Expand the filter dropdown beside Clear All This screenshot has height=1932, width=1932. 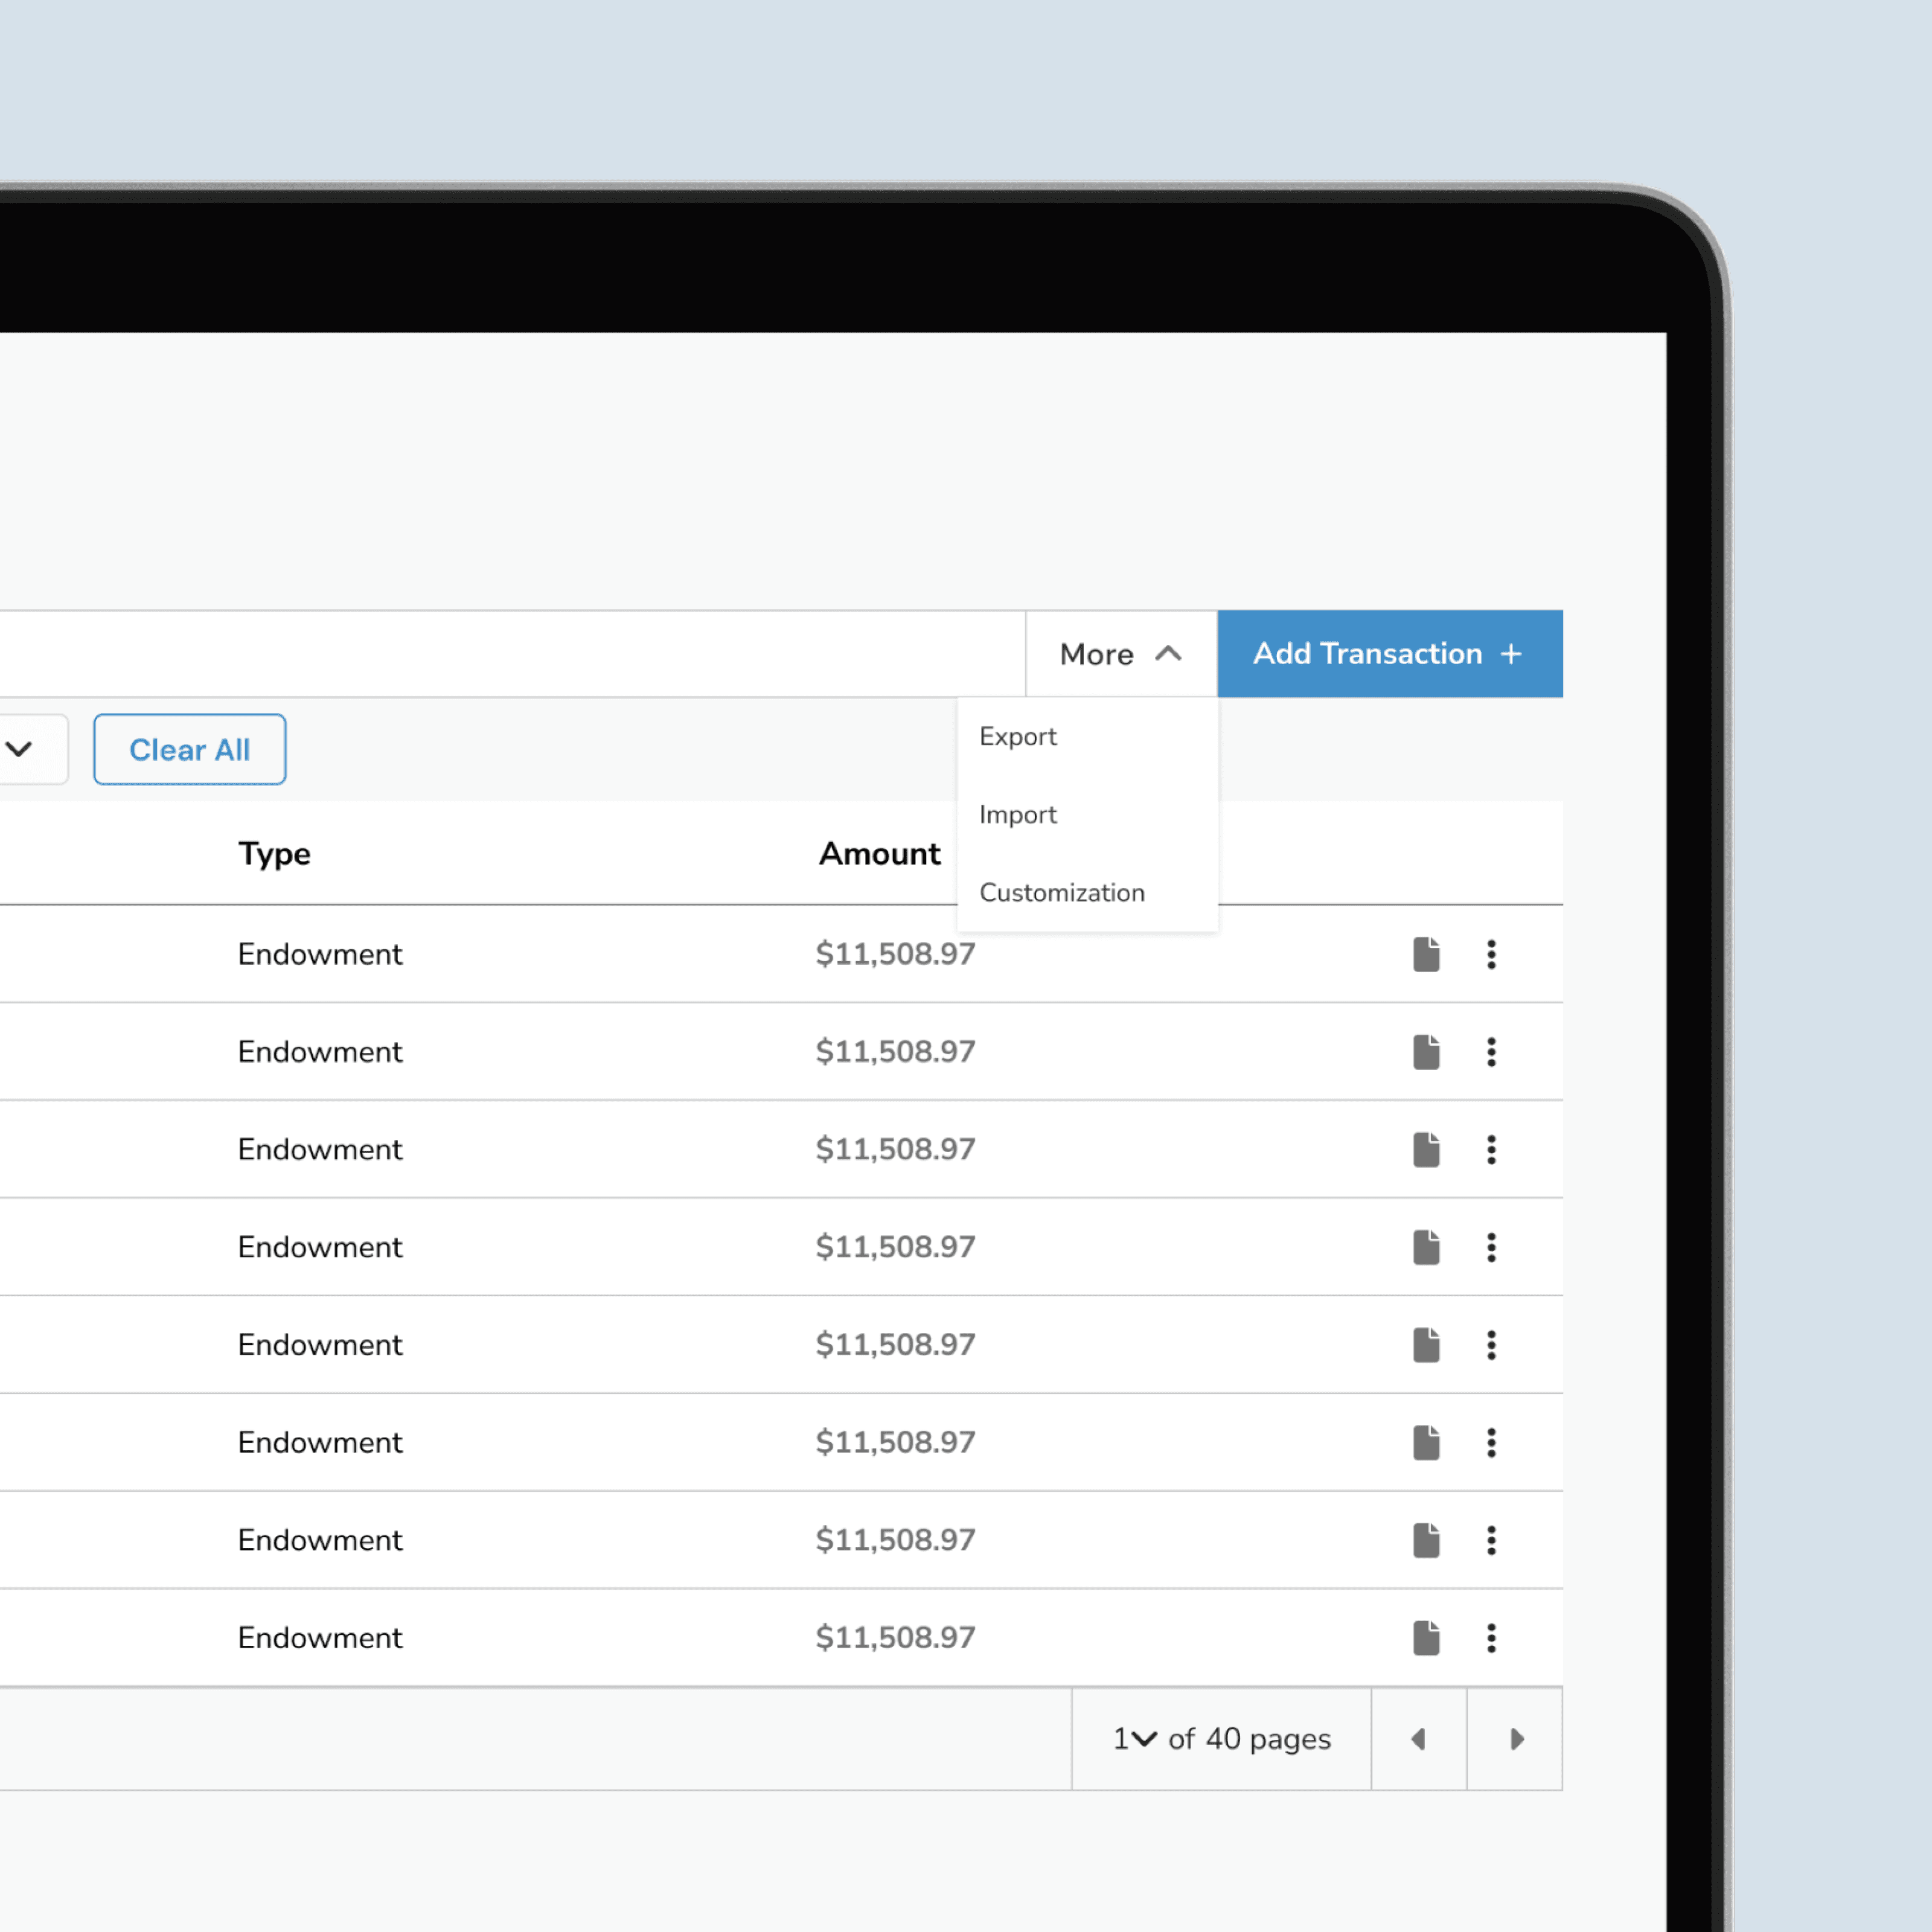[20, 749]
